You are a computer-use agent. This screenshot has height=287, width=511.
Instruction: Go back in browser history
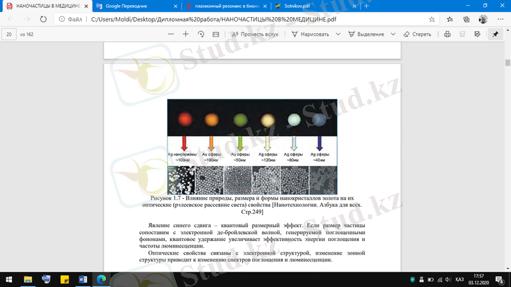coord(10,19)
